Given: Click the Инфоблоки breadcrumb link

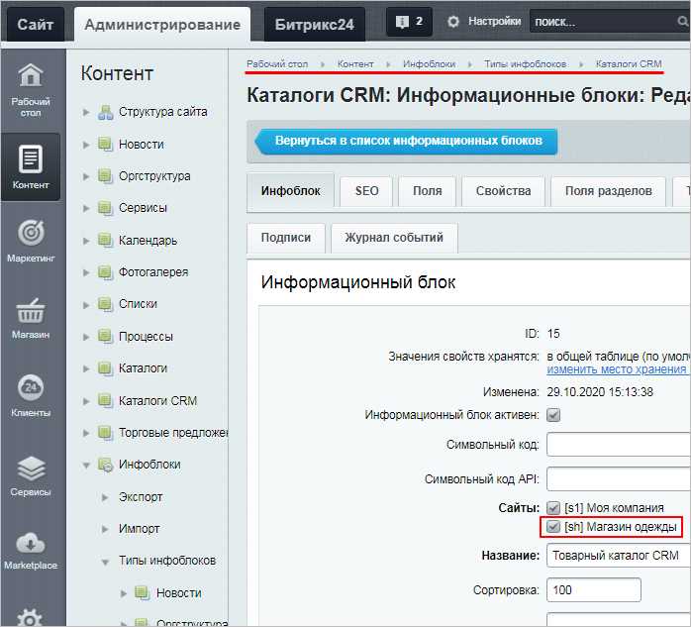Looking at the screenshot, I should click(430, 64).
